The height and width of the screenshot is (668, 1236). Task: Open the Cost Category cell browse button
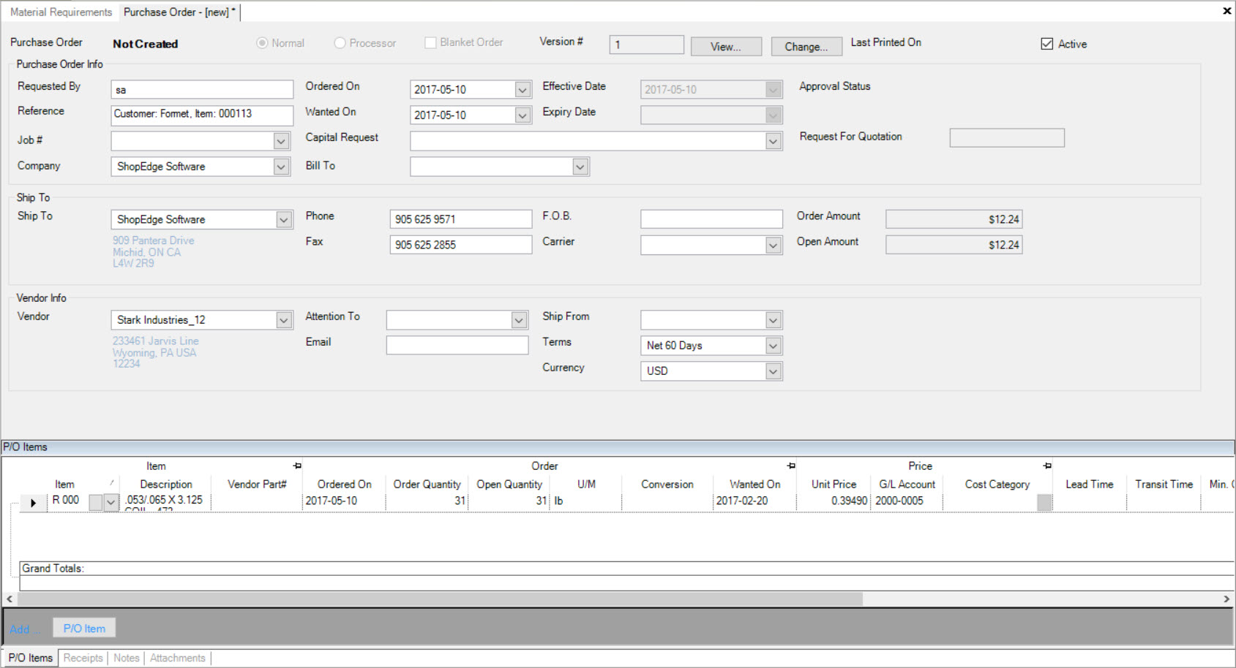click(1044, 502)
